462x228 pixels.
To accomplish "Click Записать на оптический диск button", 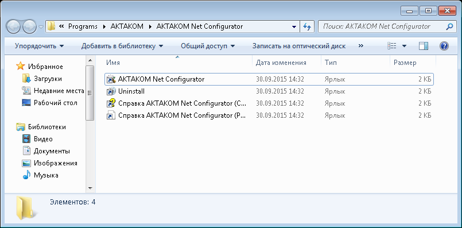I will click(299, 46).
